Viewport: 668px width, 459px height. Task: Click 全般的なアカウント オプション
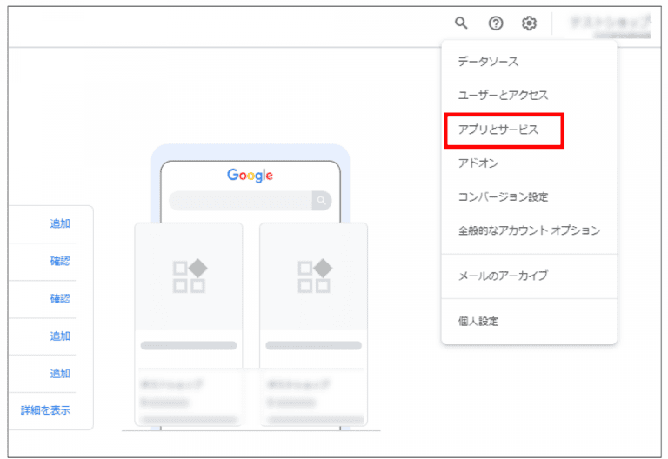point(529,230)
